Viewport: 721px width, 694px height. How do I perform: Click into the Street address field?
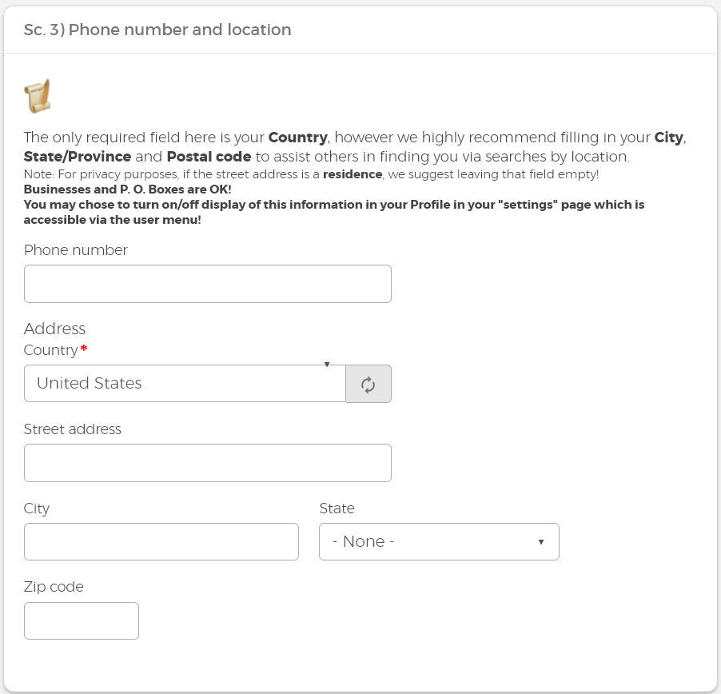coord(207,463)
